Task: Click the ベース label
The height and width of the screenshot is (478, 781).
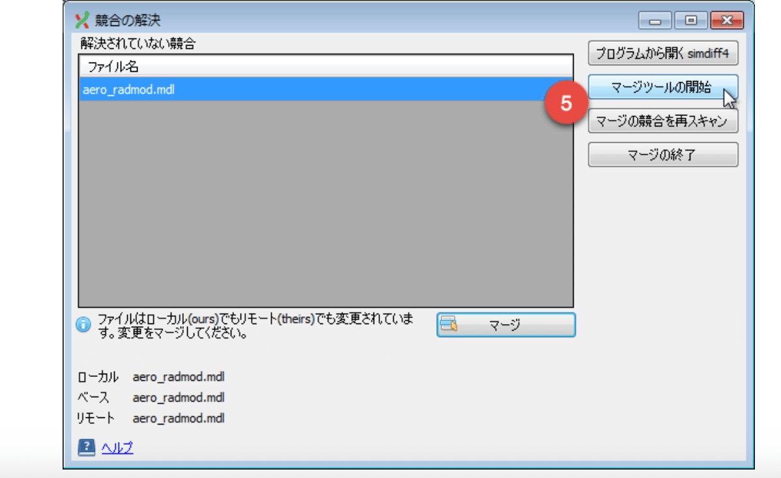Action: pyautogui.click(x=93, y=397)
